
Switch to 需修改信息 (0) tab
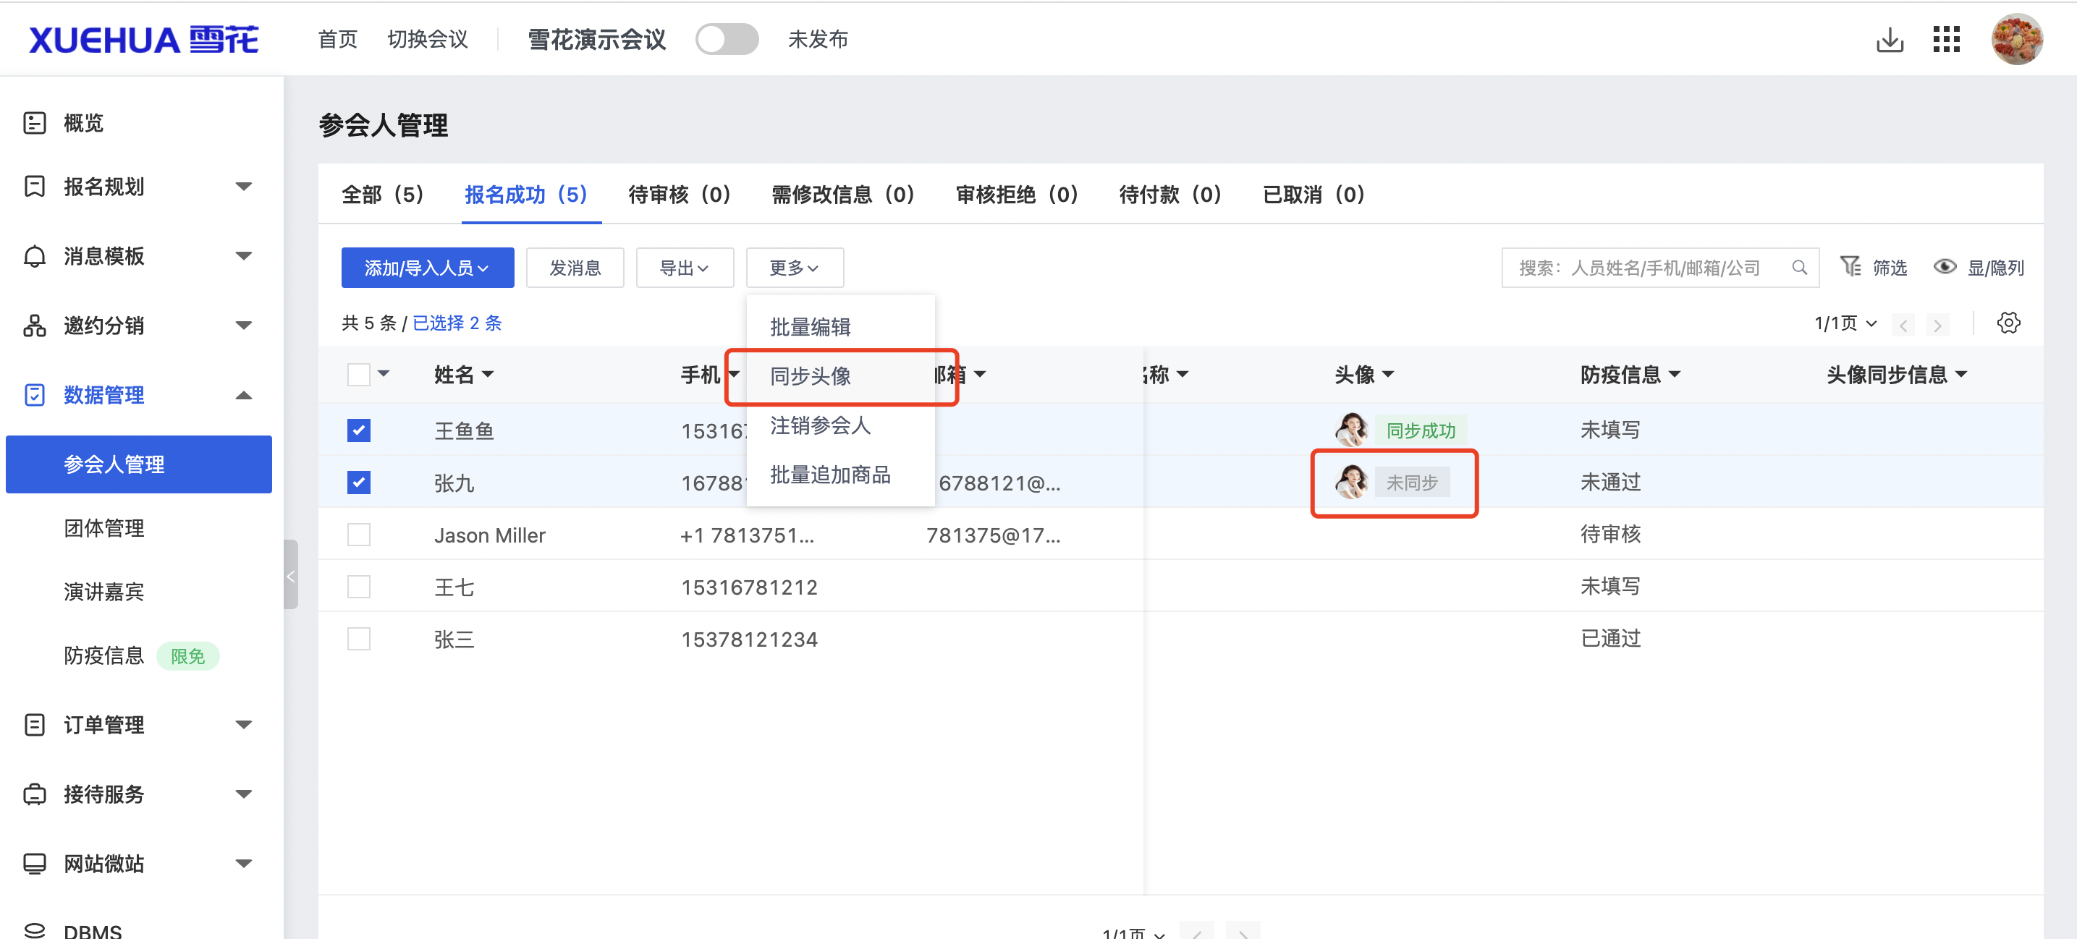[x=842, y=195]
